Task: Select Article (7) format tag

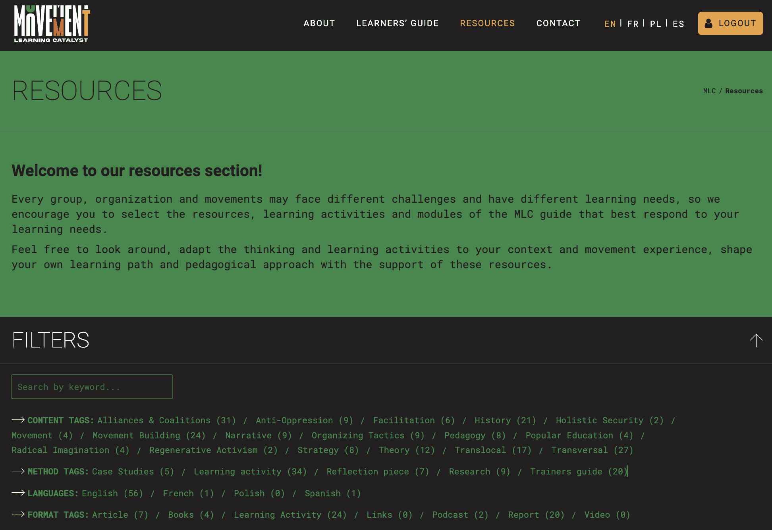Action: (120, 515)
